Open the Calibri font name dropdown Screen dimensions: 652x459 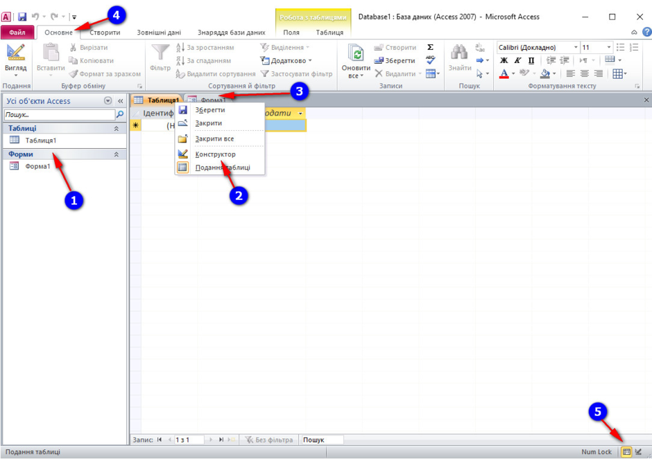576,47
